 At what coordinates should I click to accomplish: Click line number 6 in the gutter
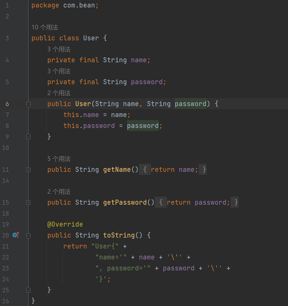pyautogui.click(x=7, y=104)
